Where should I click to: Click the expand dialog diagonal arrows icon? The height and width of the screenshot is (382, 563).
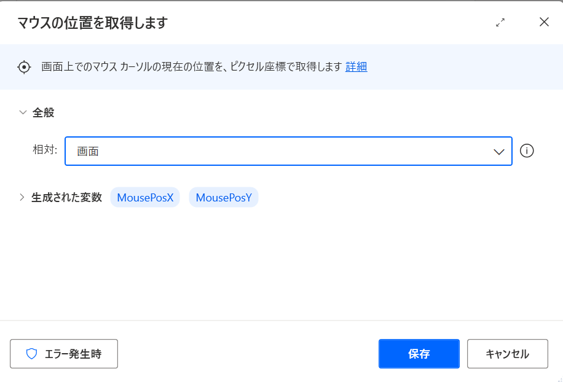click(500, 22)
